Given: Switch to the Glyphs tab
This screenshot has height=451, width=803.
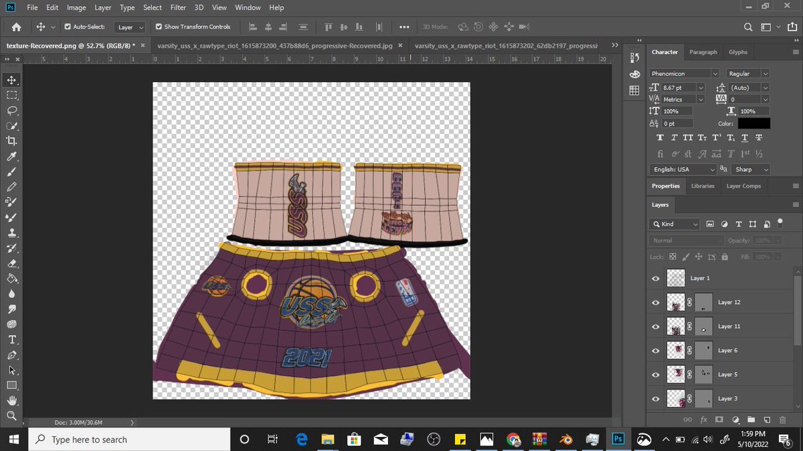Looking at the screenshot, I should (738, 52).
